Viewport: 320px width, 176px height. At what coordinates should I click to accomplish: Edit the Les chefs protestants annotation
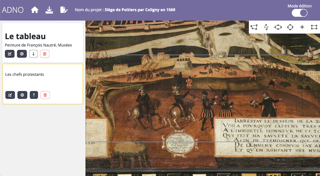pyautogui.click(x=10, y=95)
